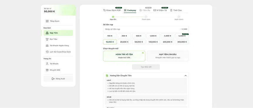
Task: Choose the 100 K amount
Action: click(x=110, y=36)
